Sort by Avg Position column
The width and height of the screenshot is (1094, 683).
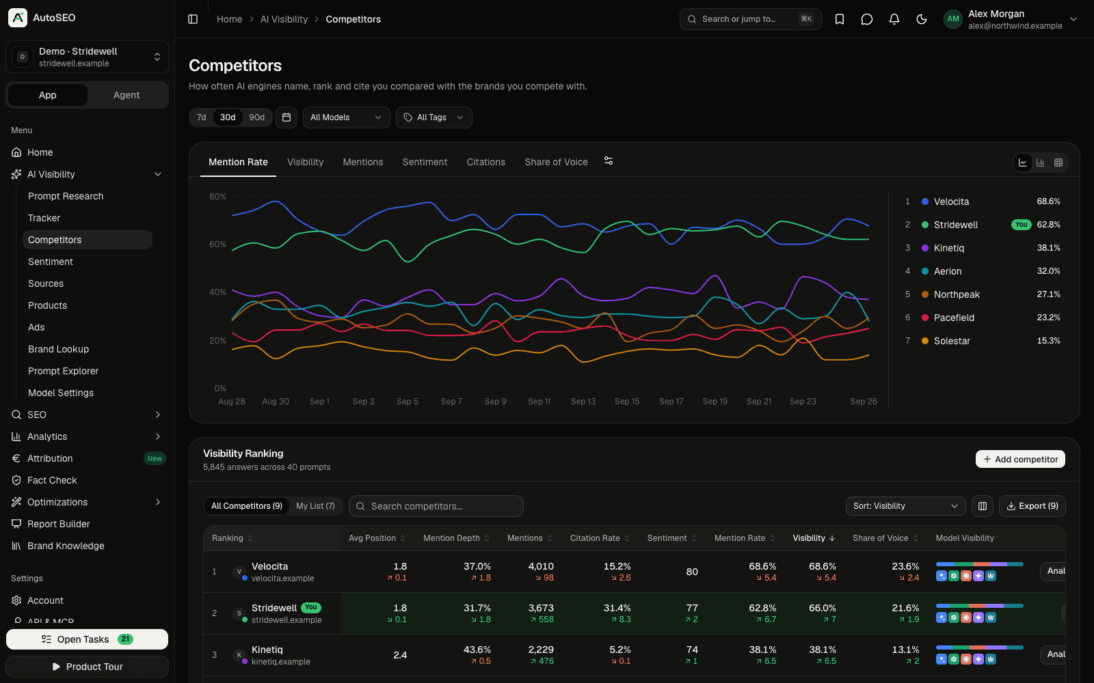(377, 538)
